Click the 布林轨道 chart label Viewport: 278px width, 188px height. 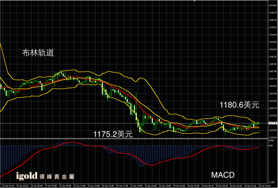click(38, 53)
